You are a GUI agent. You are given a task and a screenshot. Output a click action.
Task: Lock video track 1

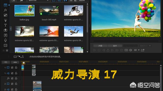pos(16,67)
